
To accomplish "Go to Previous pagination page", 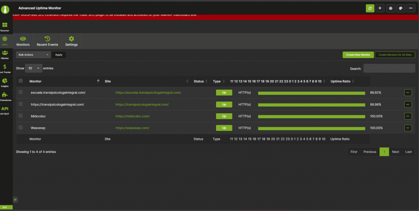I will (370, 152).
